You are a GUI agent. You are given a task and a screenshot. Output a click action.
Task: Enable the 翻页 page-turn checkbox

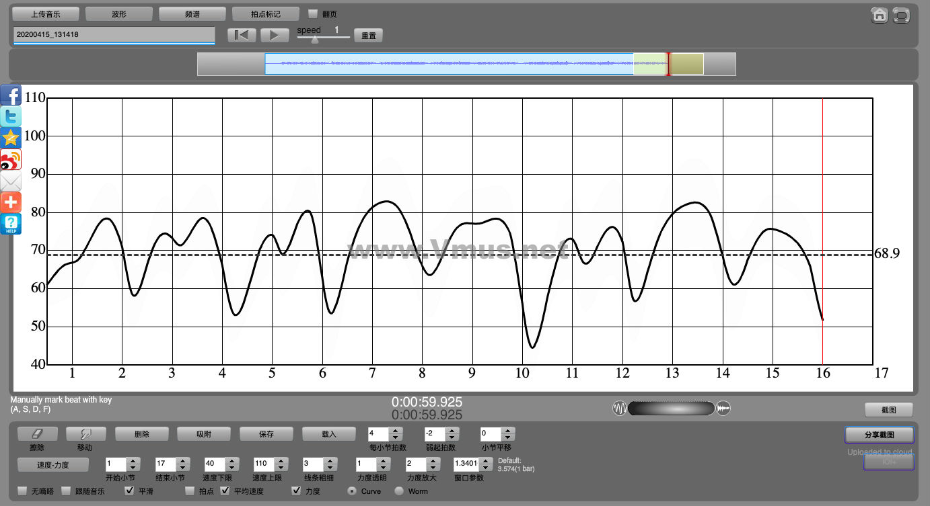tap(312, 13)
